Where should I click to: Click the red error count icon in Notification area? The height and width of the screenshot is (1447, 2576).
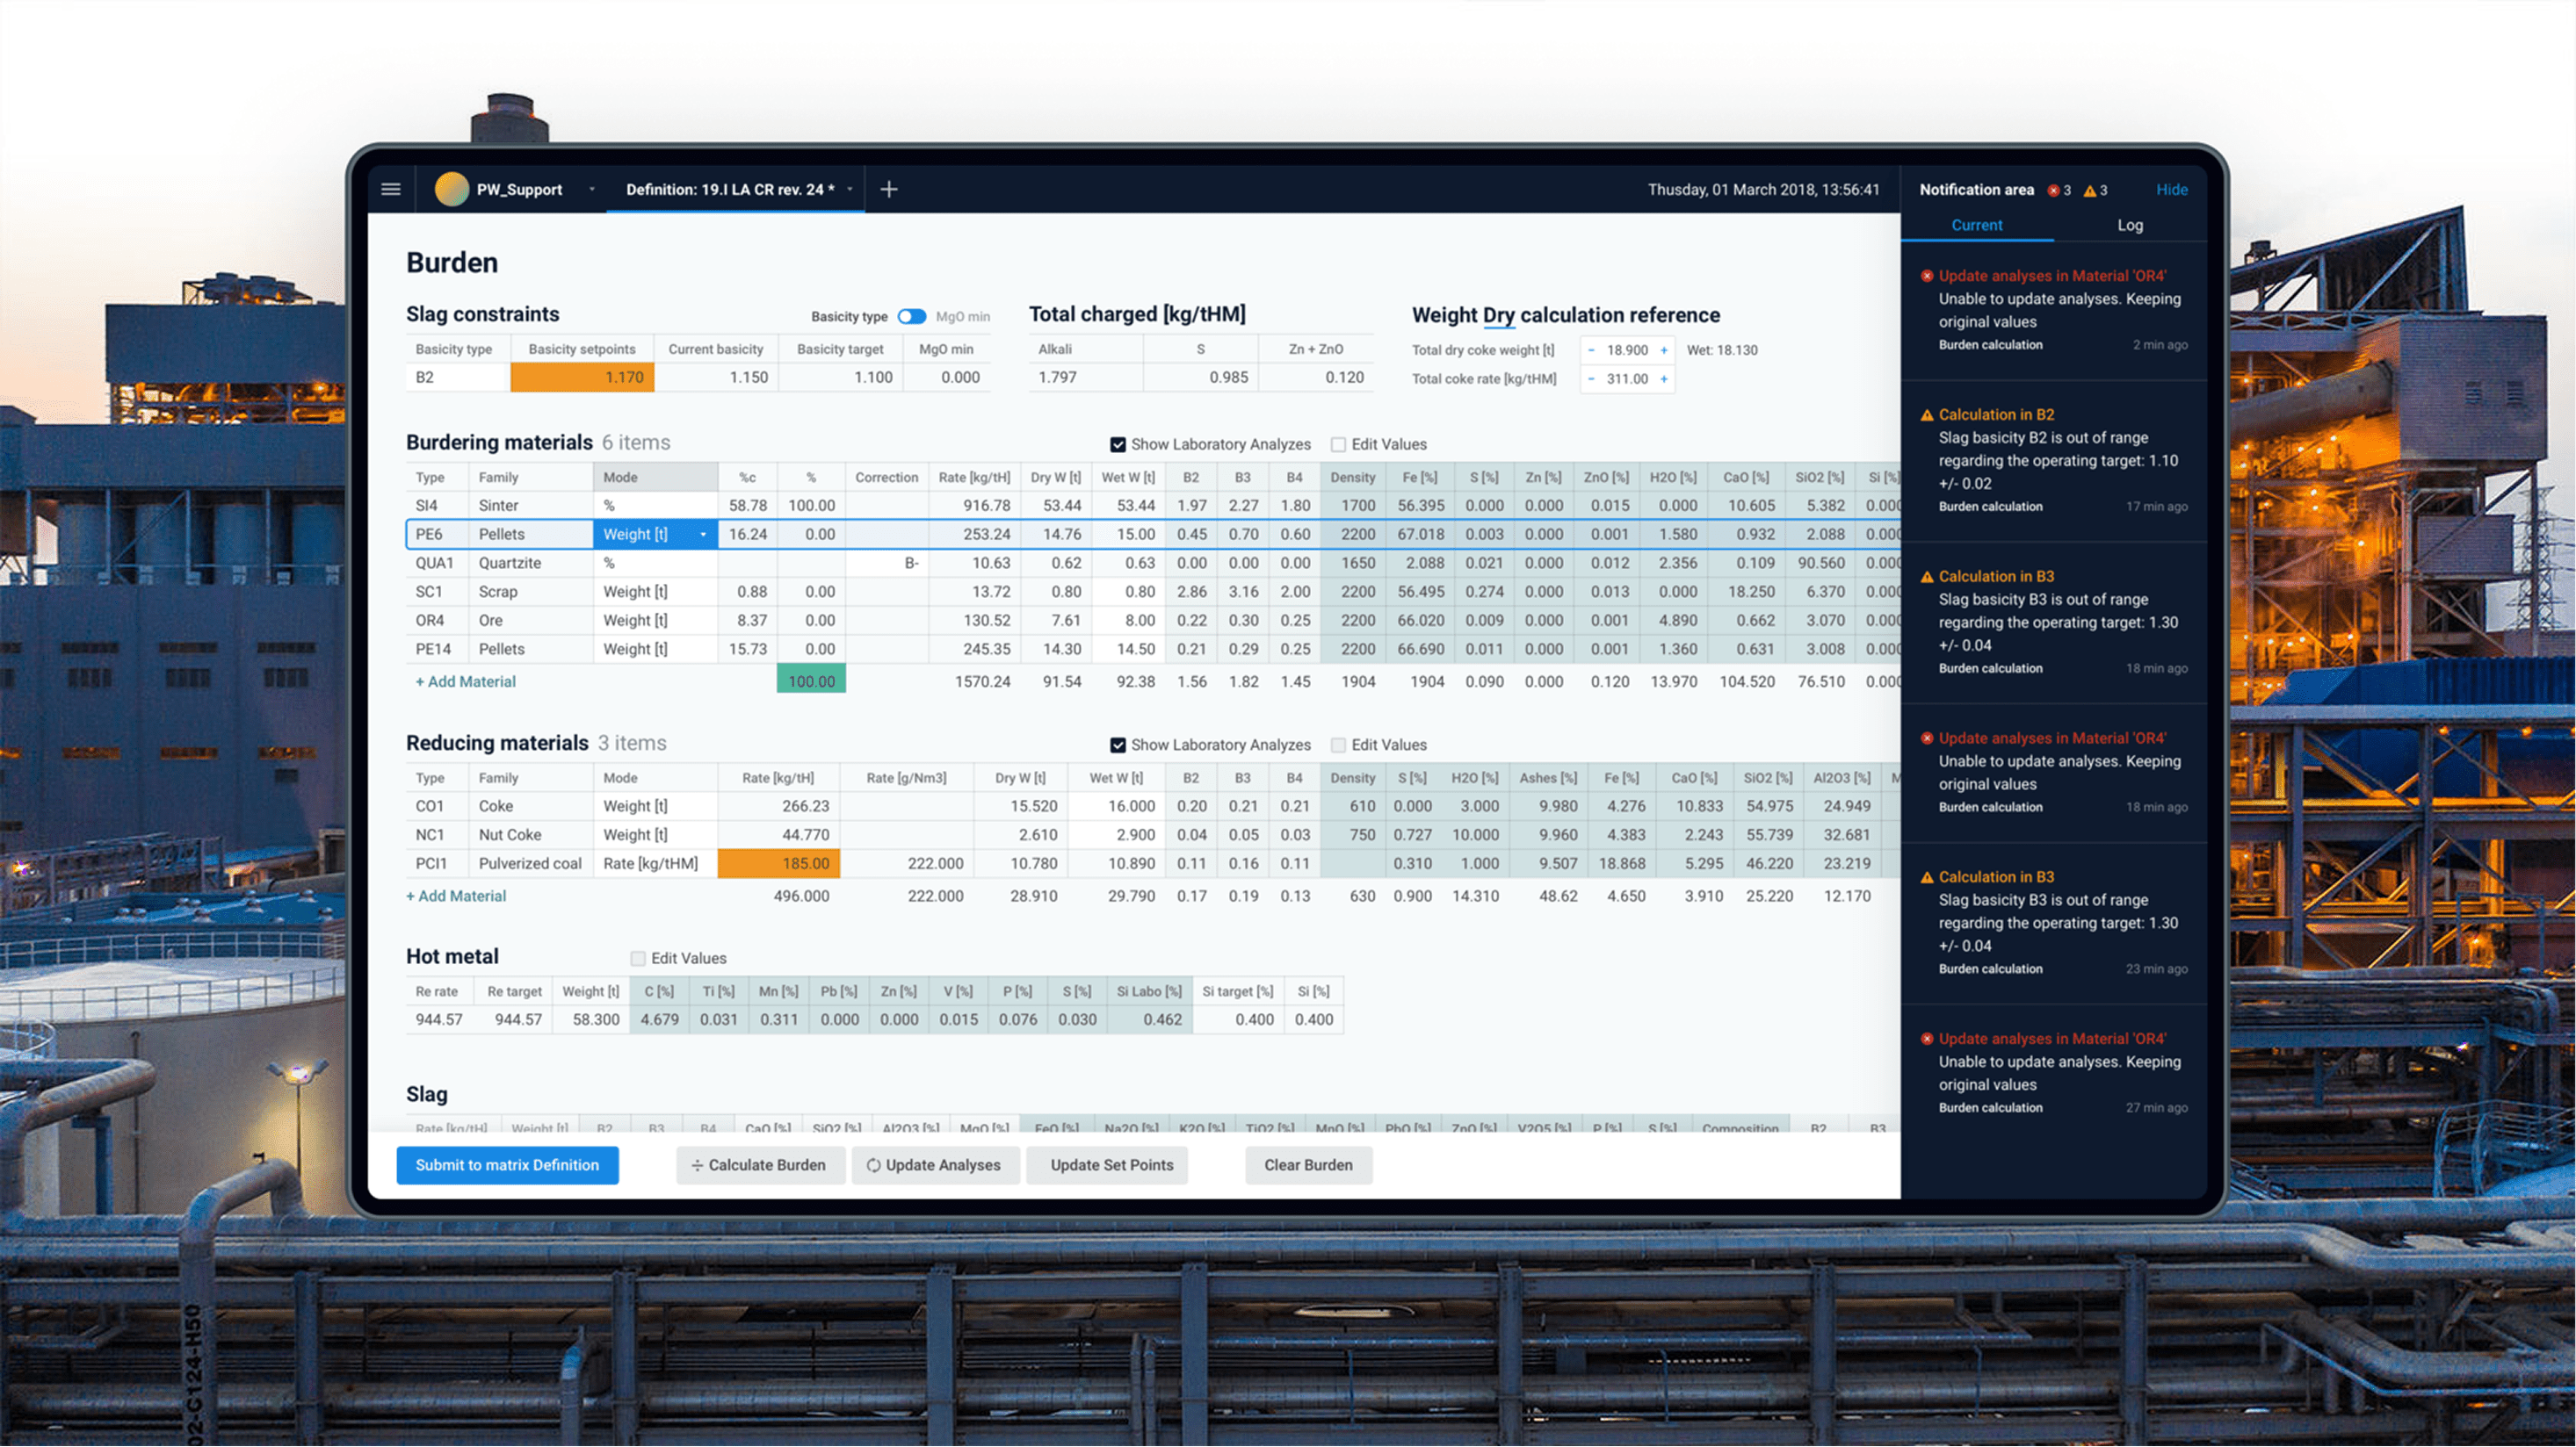coord(2053,190)
